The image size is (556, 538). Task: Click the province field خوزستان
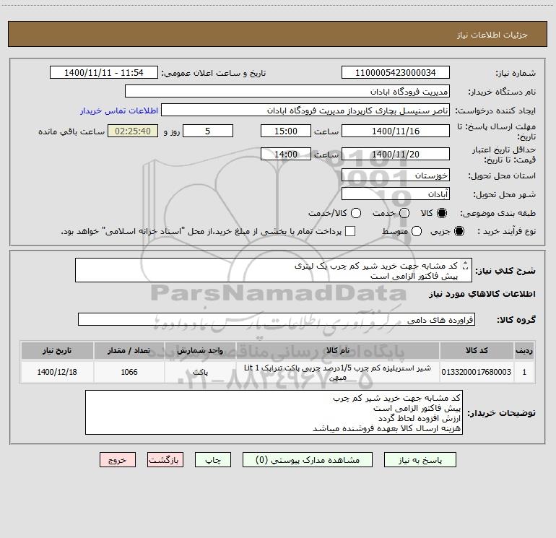(x=396, y=175)
